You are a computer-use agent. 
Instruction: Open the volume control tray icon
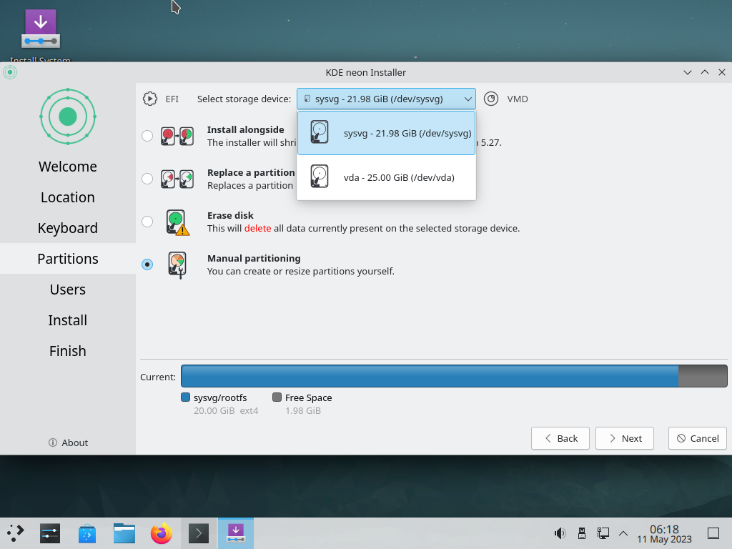pyautogui.click(x=560, y=533)
